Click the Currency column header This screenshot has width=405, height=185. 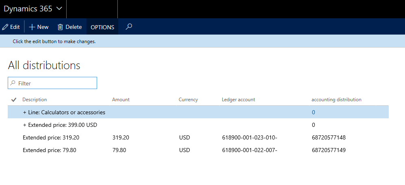point(188,100)
